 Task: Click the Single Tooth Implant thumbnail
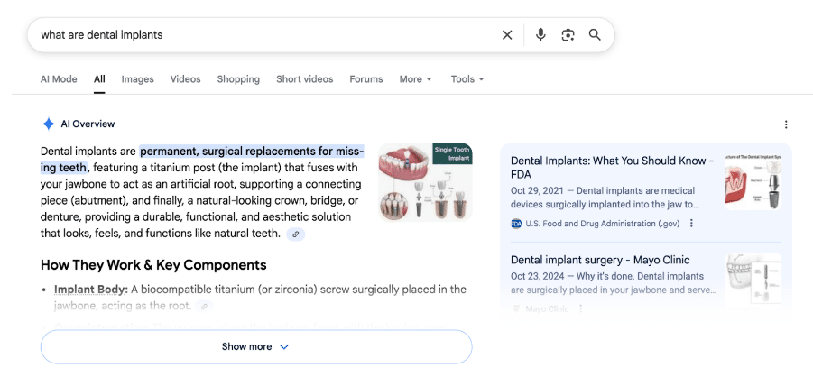click(x=425, y=182)
